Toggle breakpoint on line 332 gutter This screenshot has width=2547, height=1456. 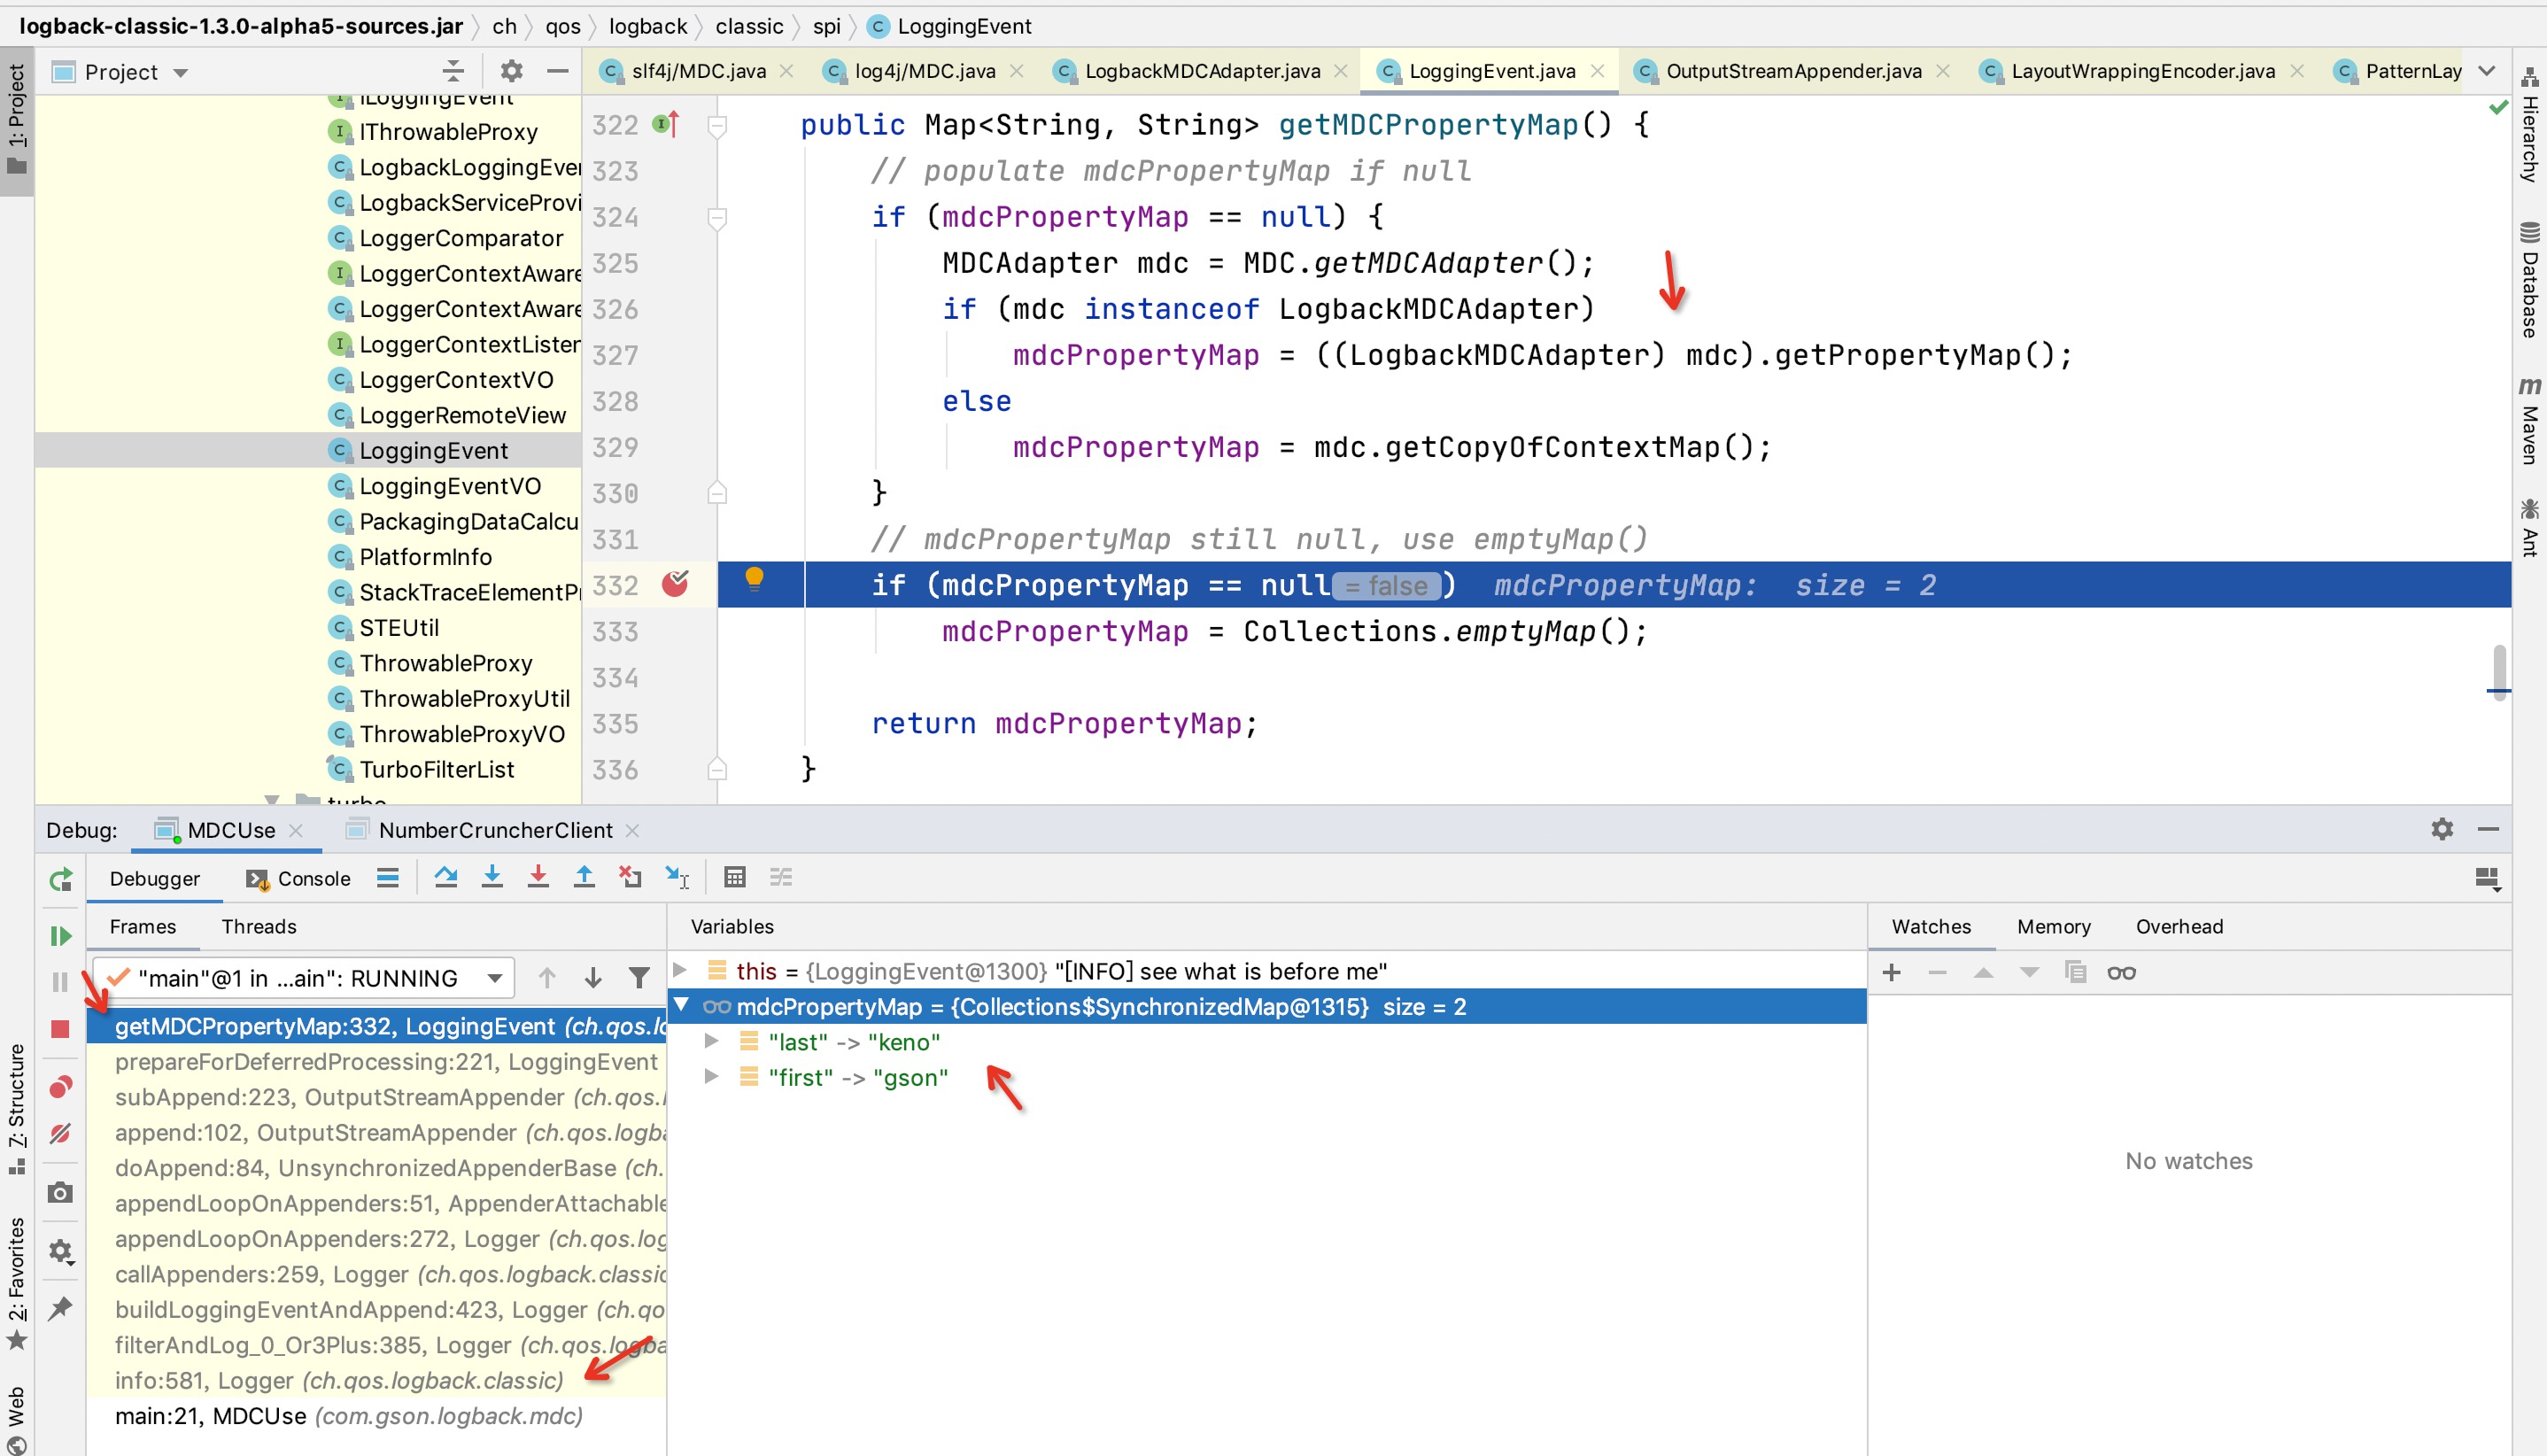click(675, 584)
